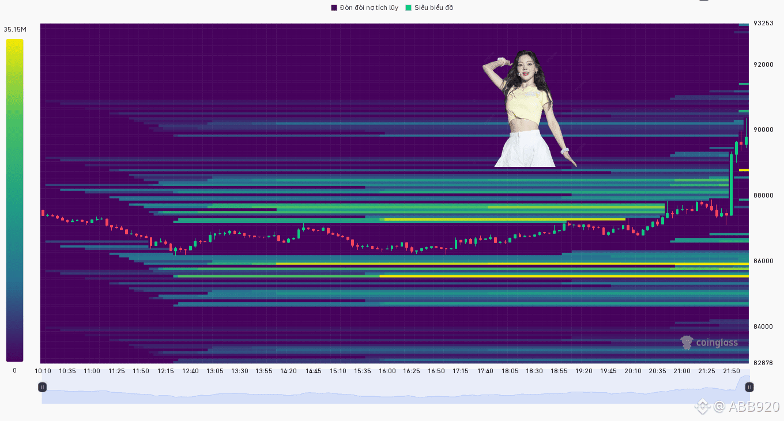Click the coinglass logo watermark
This screenshot has width=784, height=421.
(x=709, y=343)
